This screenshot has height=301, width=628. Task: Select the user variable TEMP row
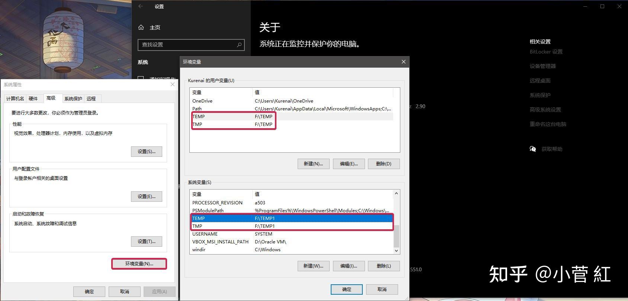[292, 116]
